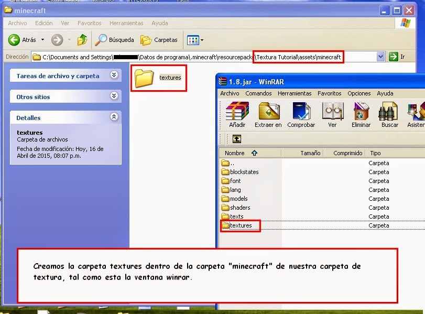Sort WinRAR list by Comprimido column
The width and height of the screenshot is (425, 314).
click(x=345, y=153)
